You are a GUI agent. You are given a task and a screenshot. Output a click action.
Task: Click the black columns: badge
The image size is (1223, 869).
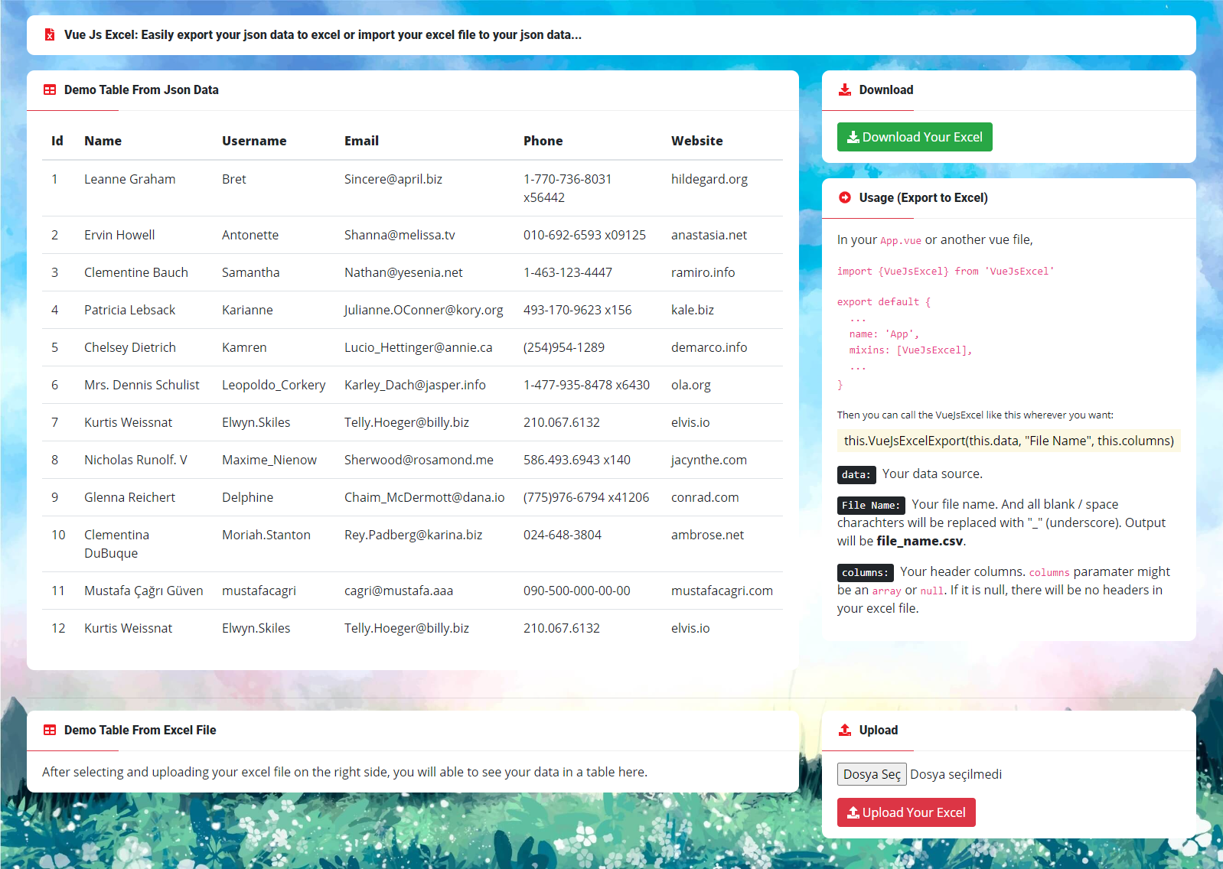pos(866,573)
